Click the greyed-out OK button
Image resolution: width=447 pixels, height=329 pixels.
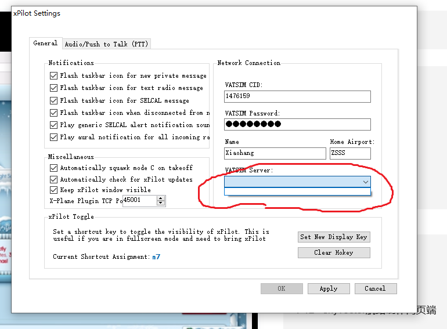click(282, 288)
